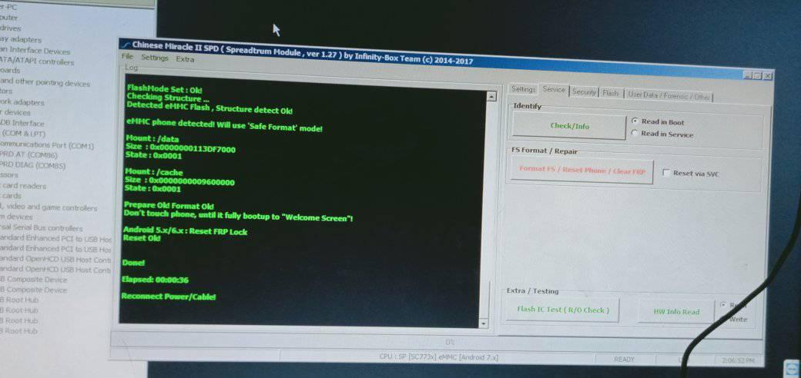Switch to the Settings tab
801x378 pixels.
(x=523, y=89)
